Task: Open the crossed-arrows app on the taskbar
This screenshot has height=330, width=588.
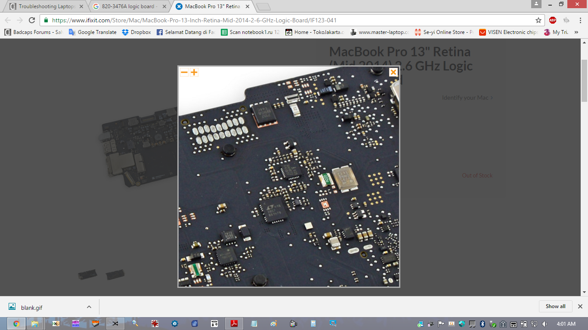Action: pyautogui.click(x=115, y=324)
